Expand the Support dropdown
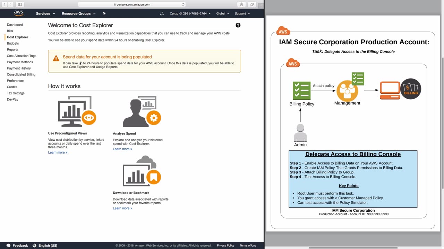Viewport: 444px width, 249px height. coord(242,13)
